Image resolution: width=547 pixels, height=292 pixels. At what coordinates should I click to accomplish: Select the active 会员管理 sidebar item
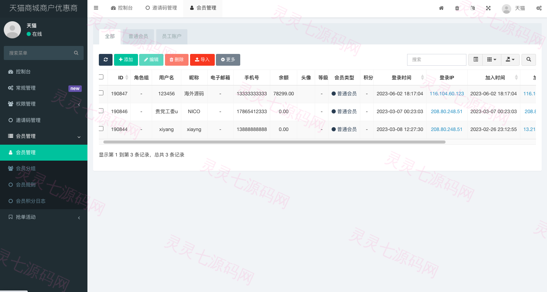click(44, 152)
